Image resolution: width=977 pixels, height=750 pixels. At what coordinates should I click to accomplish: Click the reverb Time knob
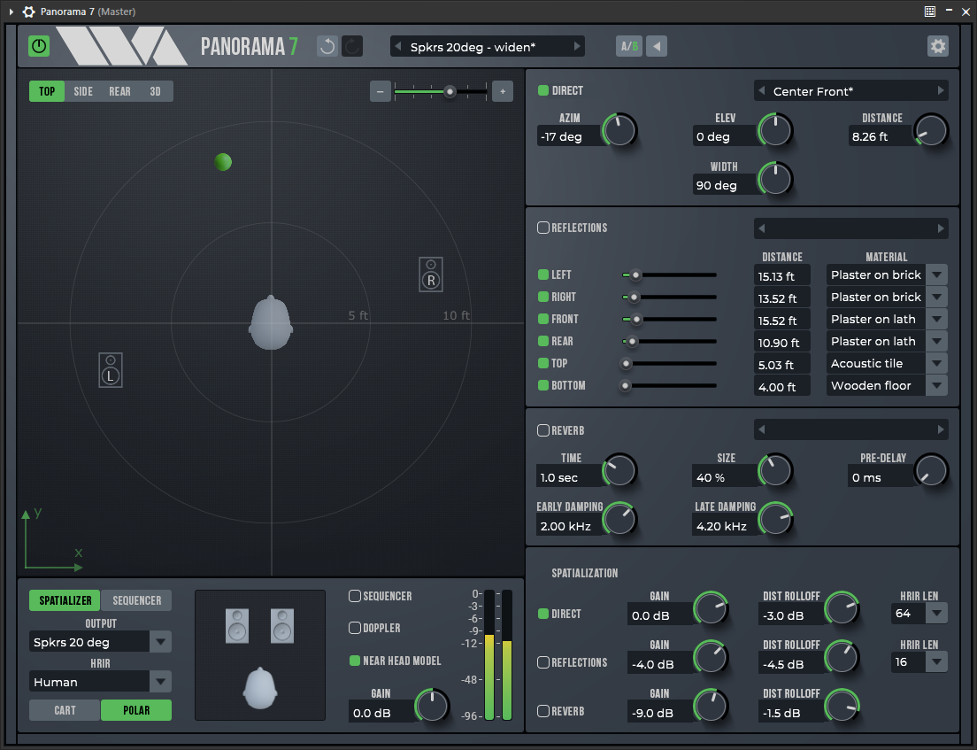coord(619,471)
